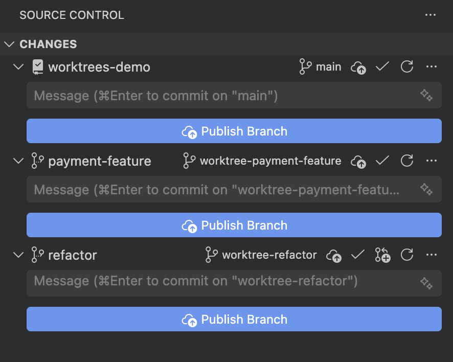Commit changes in the payment-feature worktree
453x362 pixels.
pyautogui.click(x=382, y=161)
